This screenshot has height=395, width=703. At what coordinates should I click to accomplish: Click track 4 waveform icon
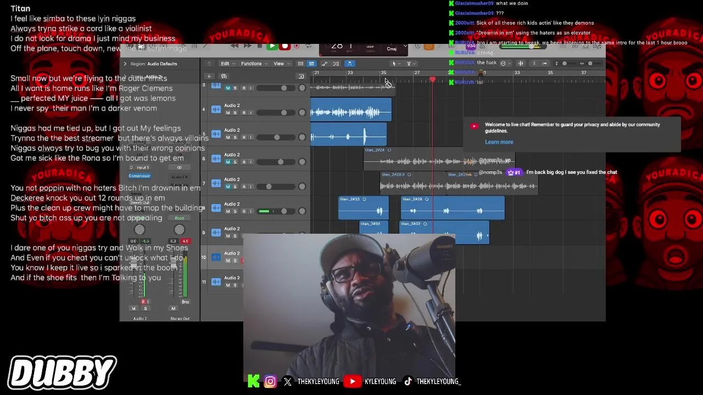click(216, 109)
